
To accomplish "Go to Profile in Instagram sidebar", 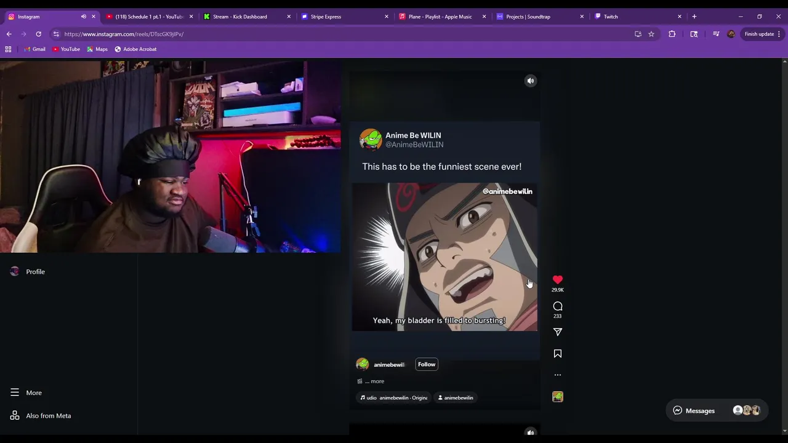I will (35, 271).
